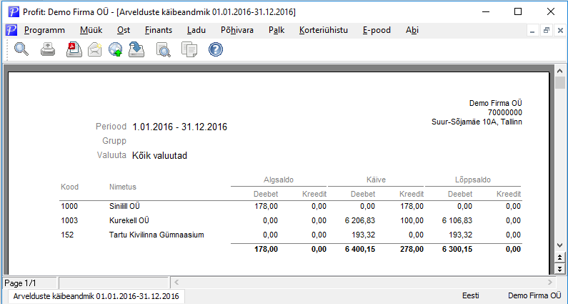Click the Käive column header
Viewport: 568px width, 304px height.
coord(376,180)
